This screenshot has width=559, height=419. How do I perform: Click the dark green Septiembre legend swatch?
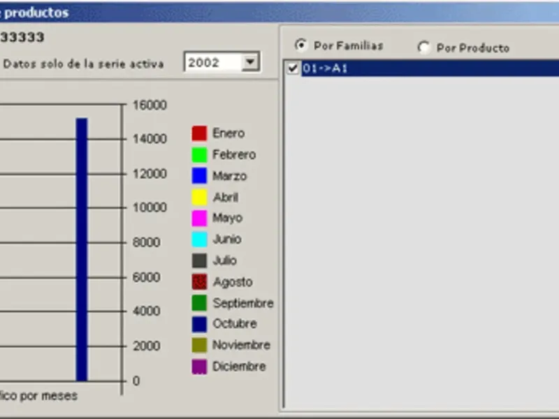click(x=199, y=303)
